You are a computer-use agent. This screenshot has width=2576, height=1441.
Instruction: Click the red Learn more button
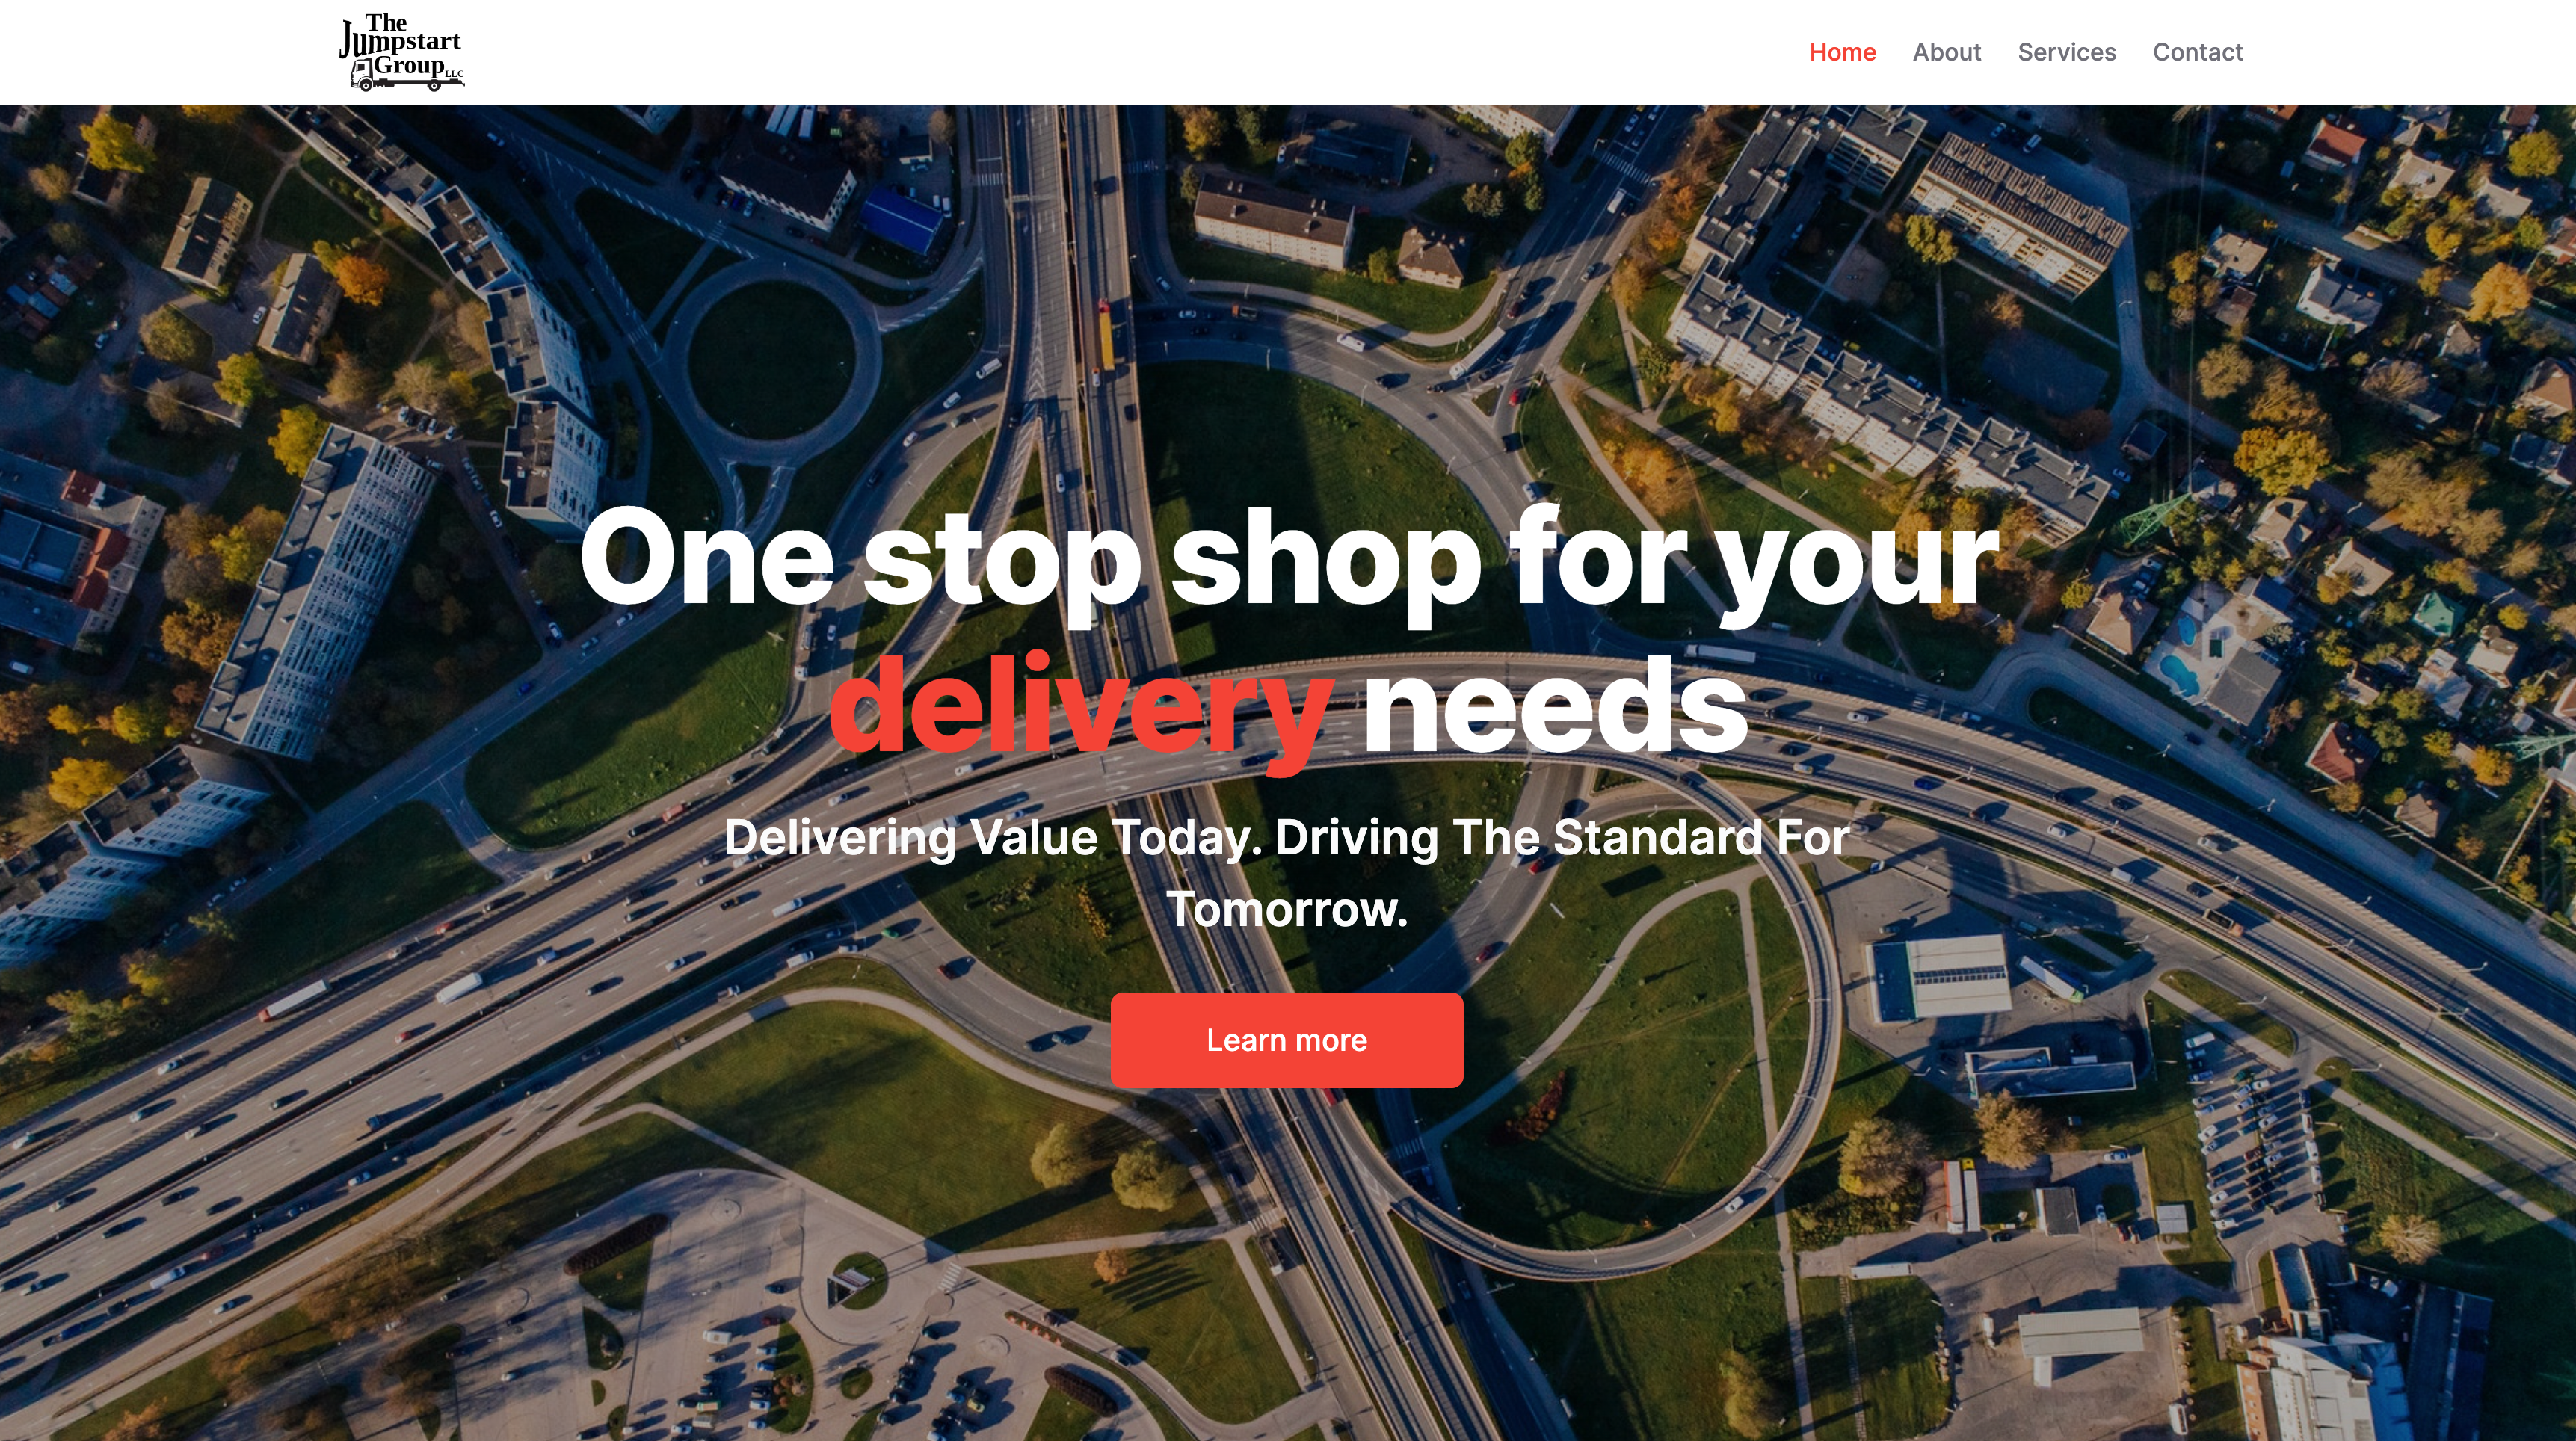[1286, 1040]
